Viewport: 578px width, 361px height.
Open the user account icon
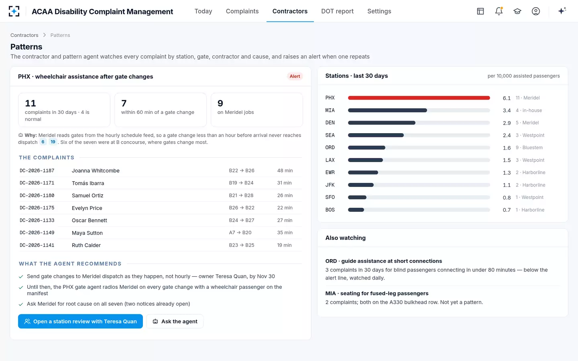click(536, 11)
